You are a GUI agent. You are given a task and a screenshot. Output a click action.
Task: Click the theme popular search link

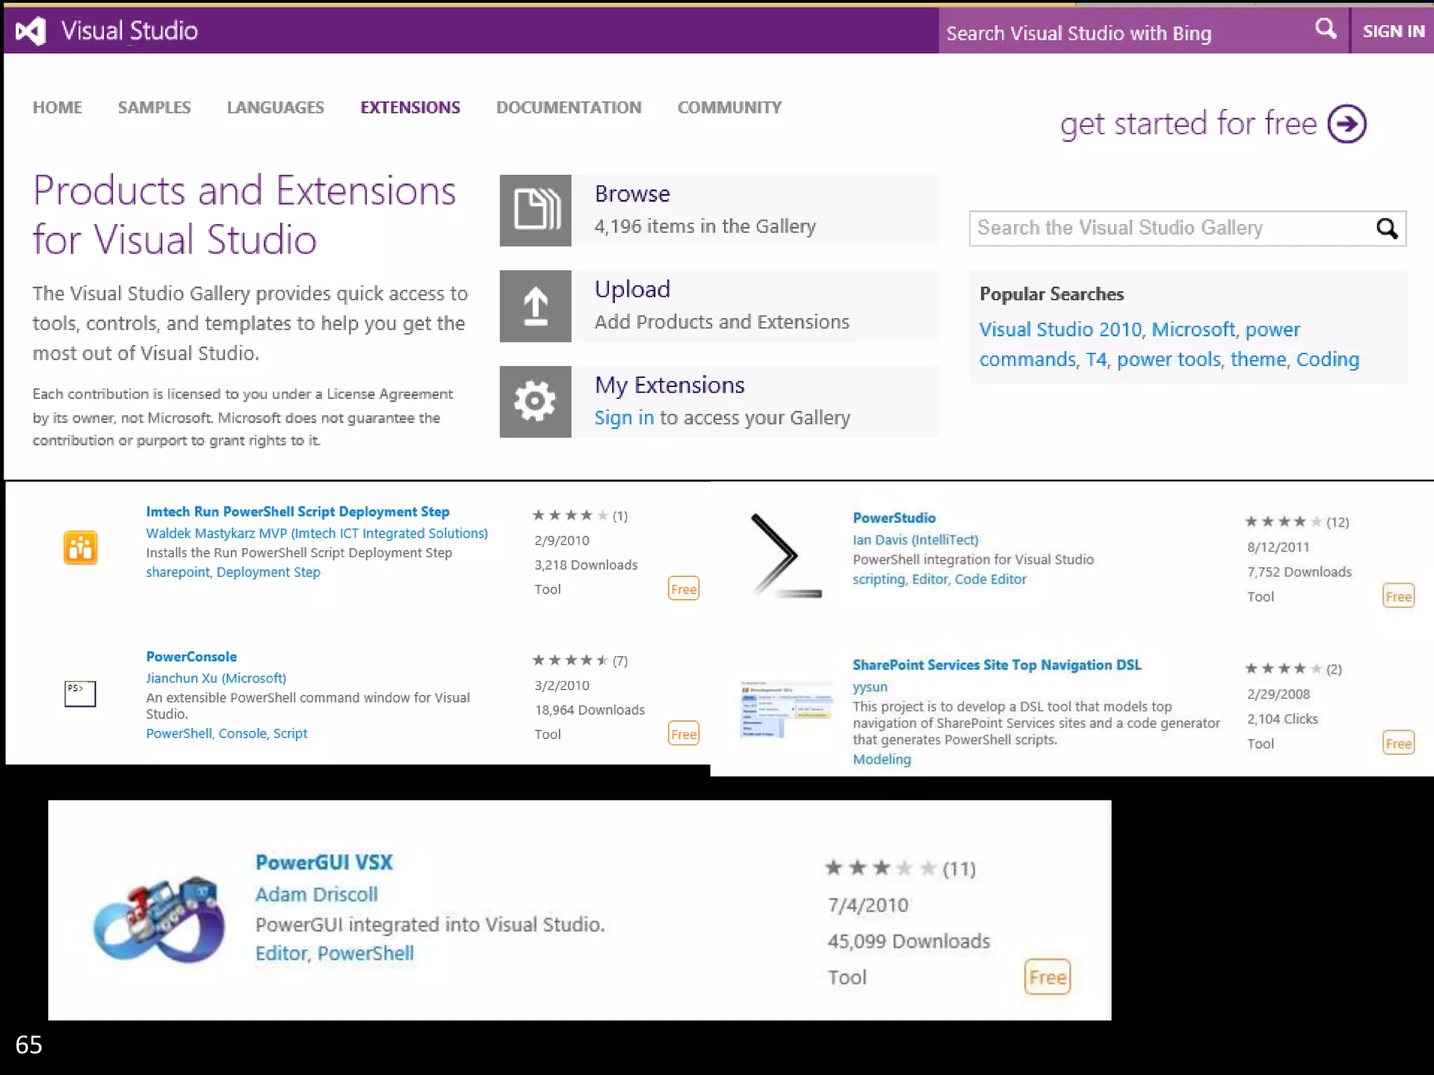[x=1258, y=360]
